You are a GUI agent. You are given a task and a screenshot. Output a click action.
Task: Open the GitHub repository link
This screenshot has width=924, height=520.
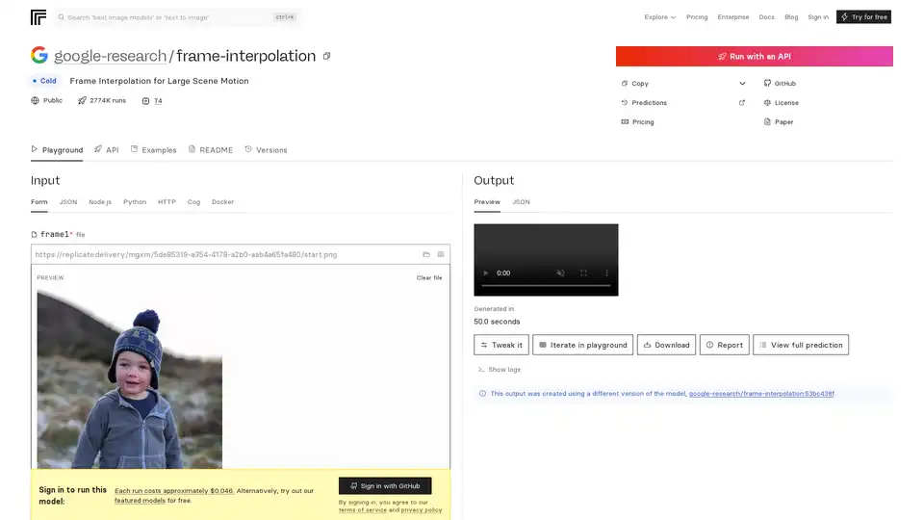[x=783, y=84]
